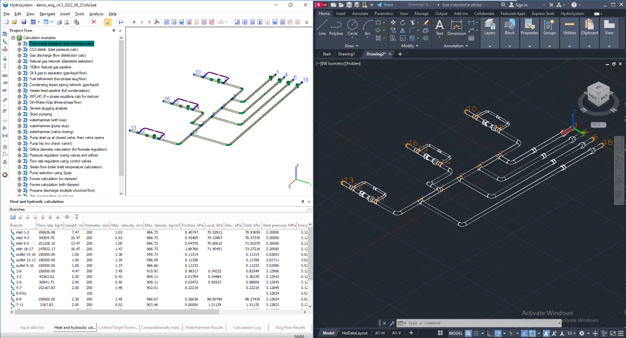Image resolution: width=626 pixels, height=338 pixels.
Task: Toggle grid display in AutoCAD status bar
Action: (467, 333)
